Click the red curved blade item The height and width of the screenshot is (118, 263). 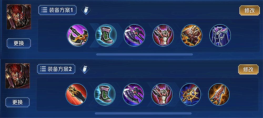pos(219,94)
